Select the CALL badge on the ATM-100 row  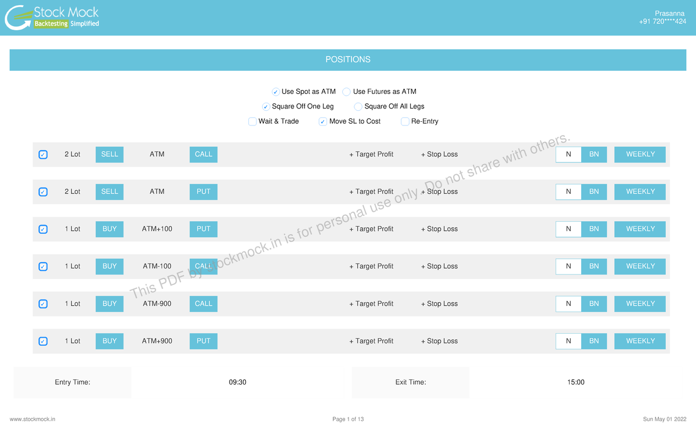point(203,266)
